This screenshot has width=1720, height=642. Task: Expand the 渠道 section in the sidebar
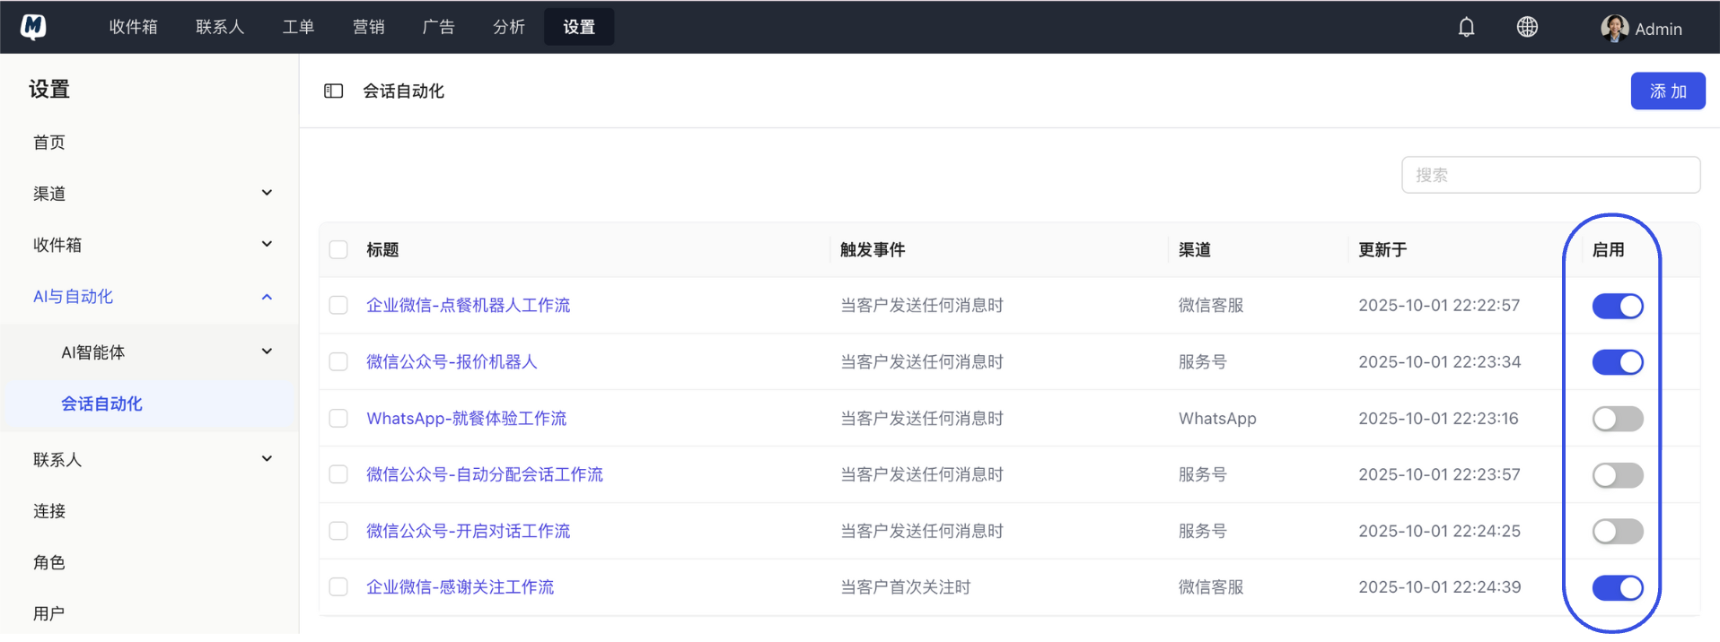(267, 194)
